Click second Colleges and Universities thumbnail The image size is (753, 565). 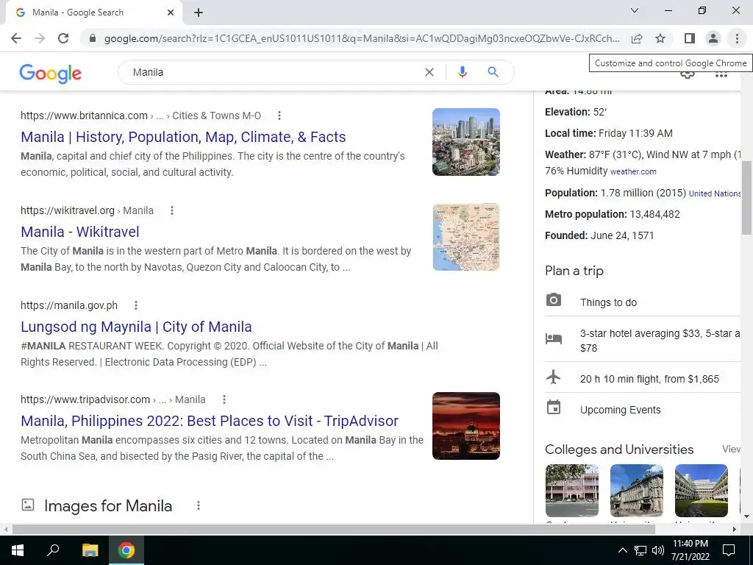click(636, 490)
